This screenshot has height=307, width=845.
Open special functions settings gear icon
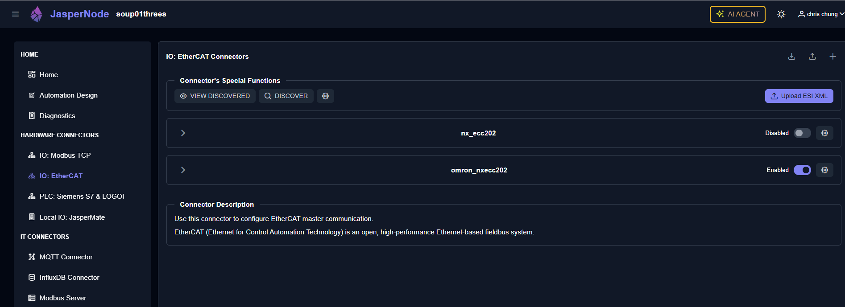325,96
